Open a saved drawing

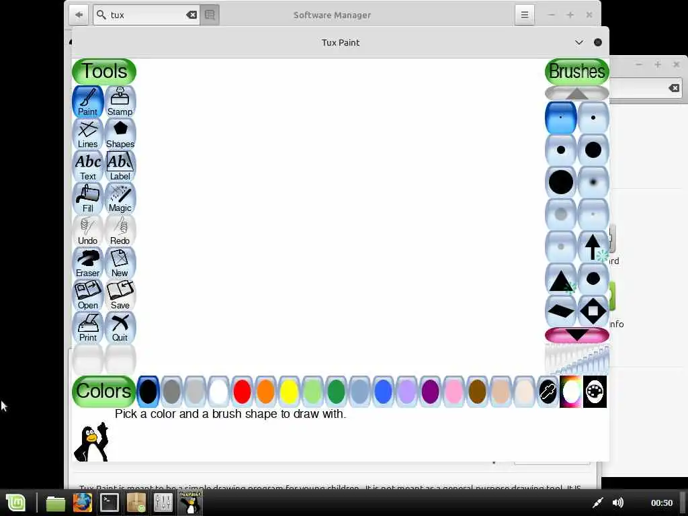click(88, 296)
